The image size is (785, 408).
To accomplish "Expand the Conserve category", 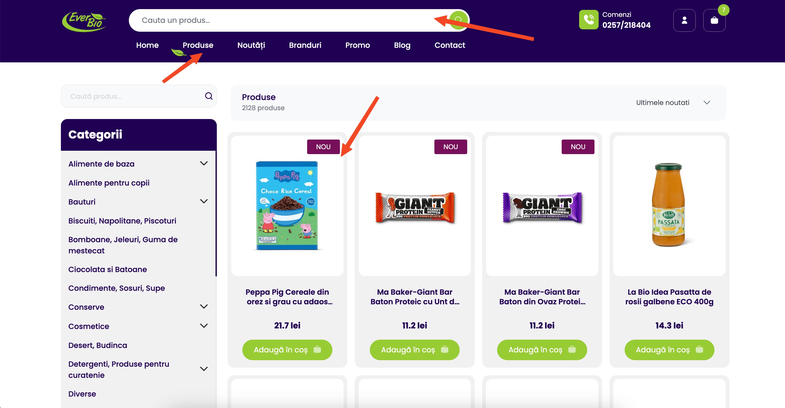I will point(204,306).
